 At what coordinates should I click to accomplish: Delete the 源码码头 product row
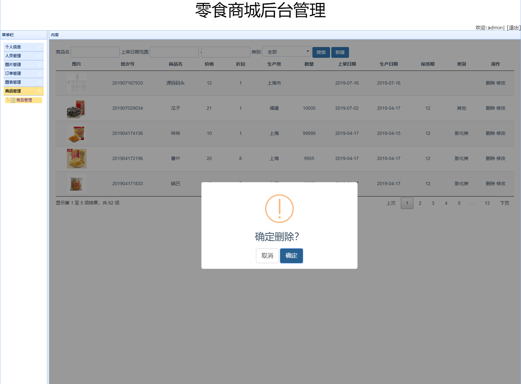pos(490,83)
